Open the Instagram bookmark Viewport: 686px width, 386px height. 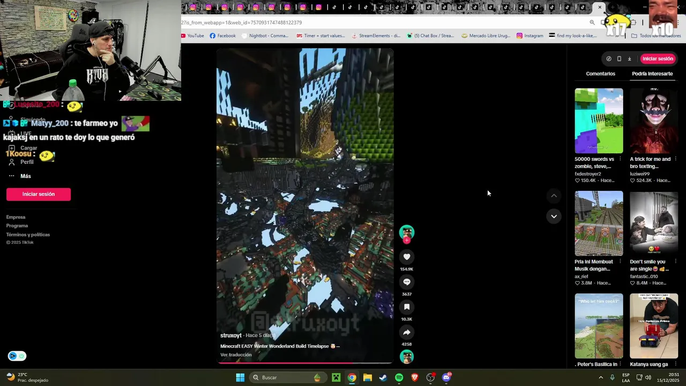click(x=530, y=36)
